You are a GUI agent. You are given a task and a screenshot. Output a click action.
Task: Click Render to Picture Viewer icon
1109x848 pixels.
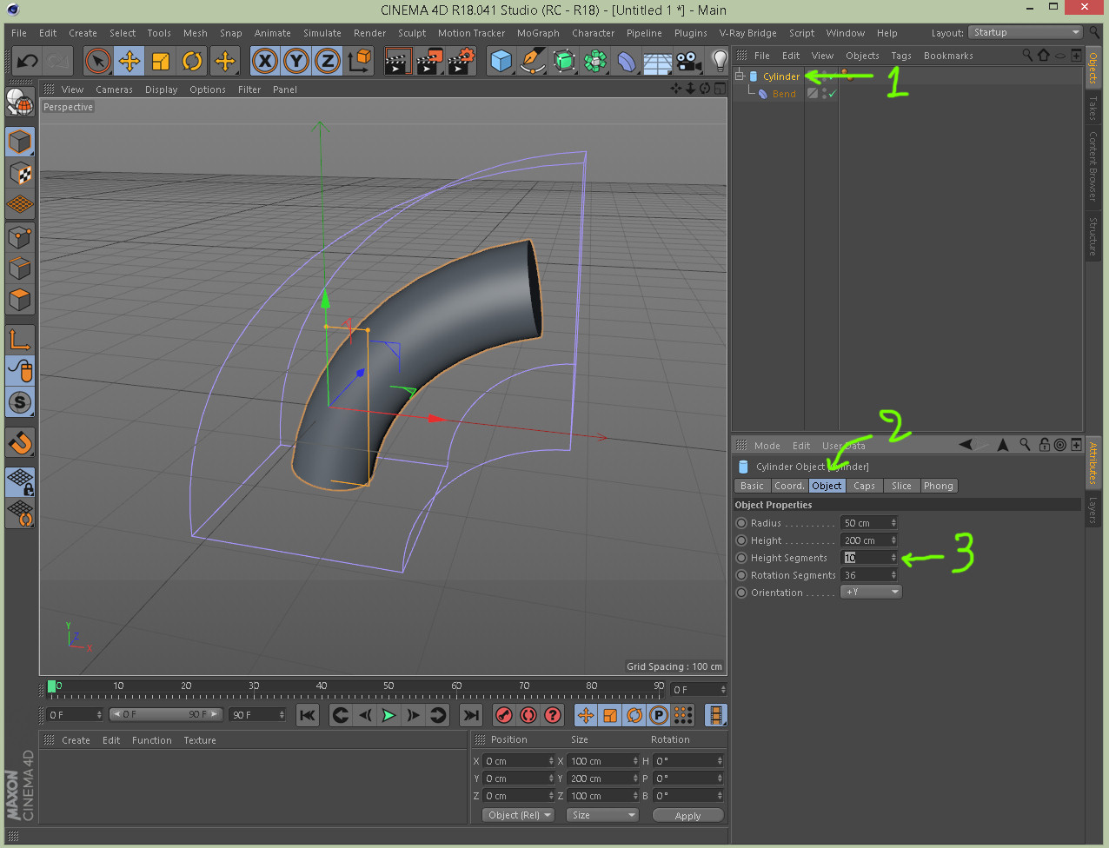coord(428,61)
